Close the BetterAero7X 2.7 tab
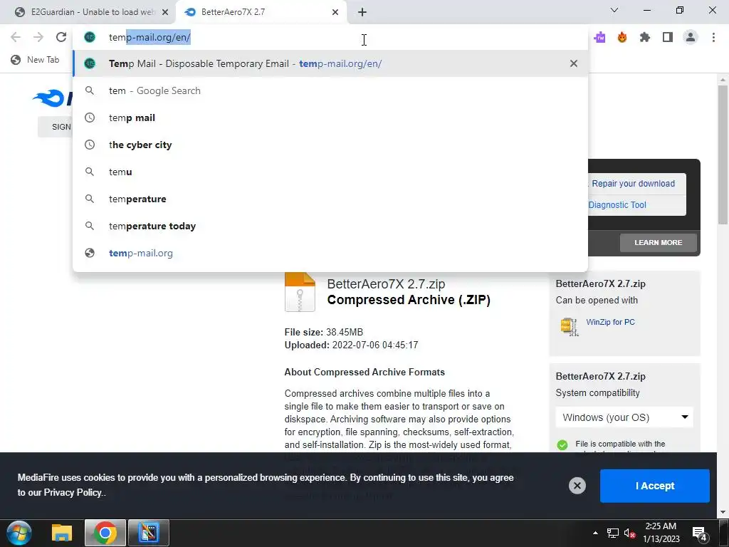 click(335, 12)
